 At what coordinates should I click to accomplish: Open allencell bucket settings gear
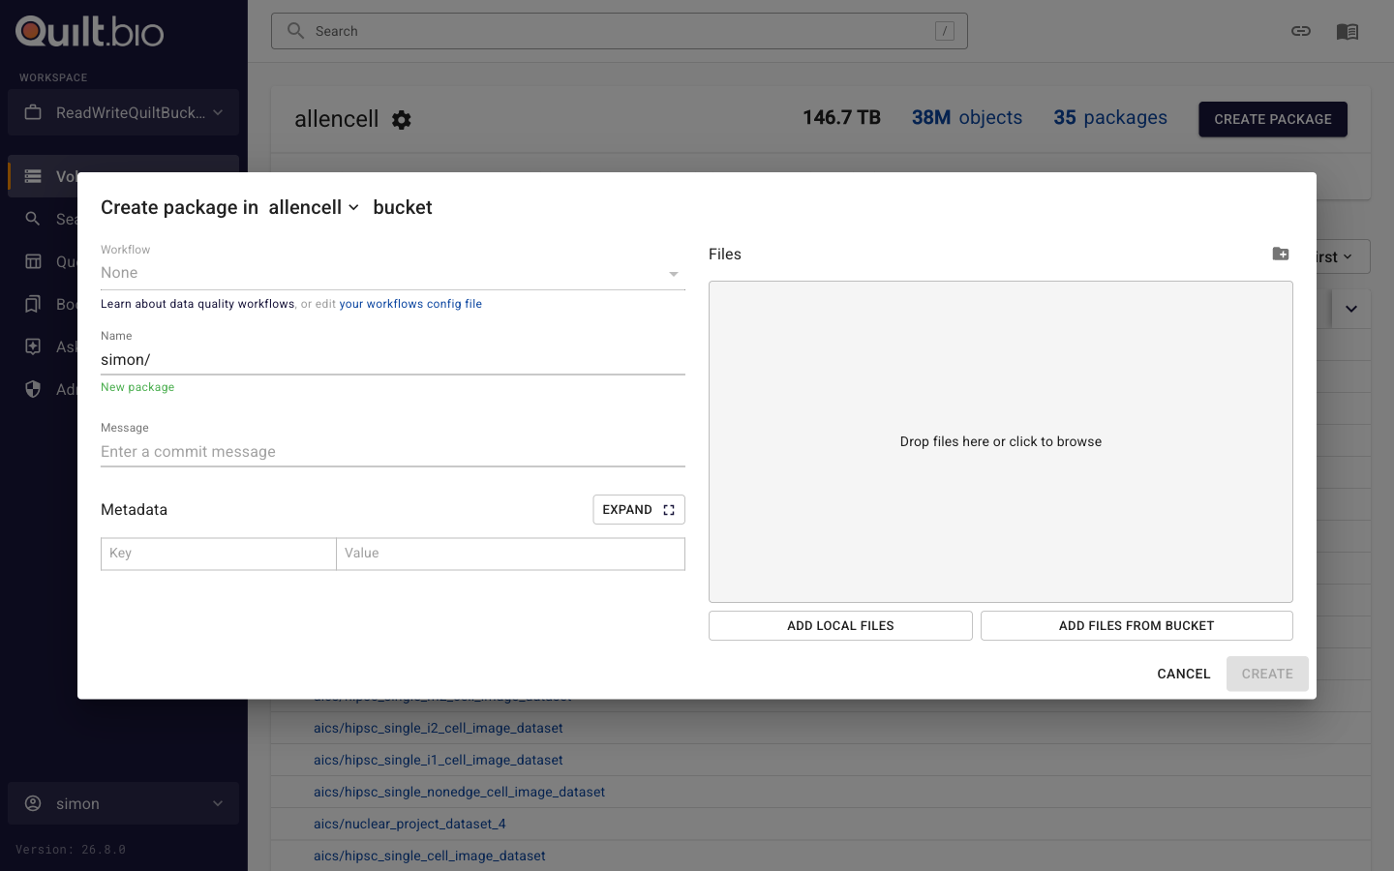(x=402, y=119)
